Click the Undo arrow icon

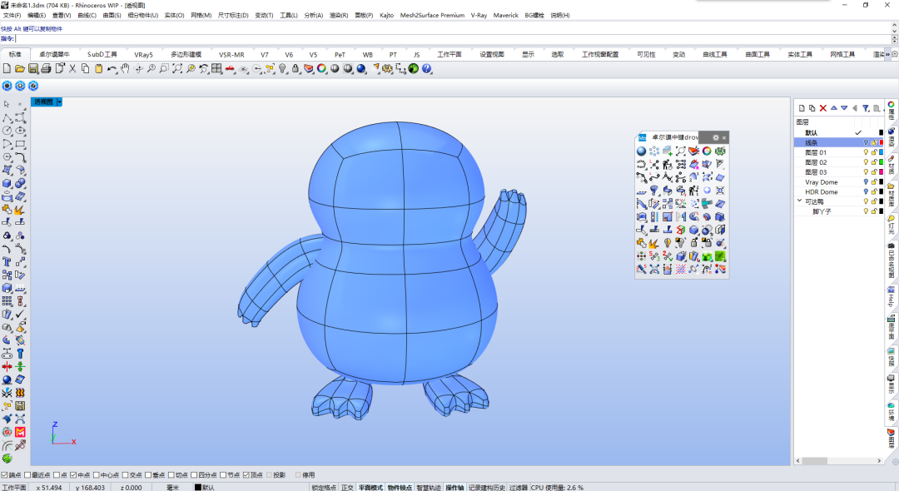(x=112, y=69)
